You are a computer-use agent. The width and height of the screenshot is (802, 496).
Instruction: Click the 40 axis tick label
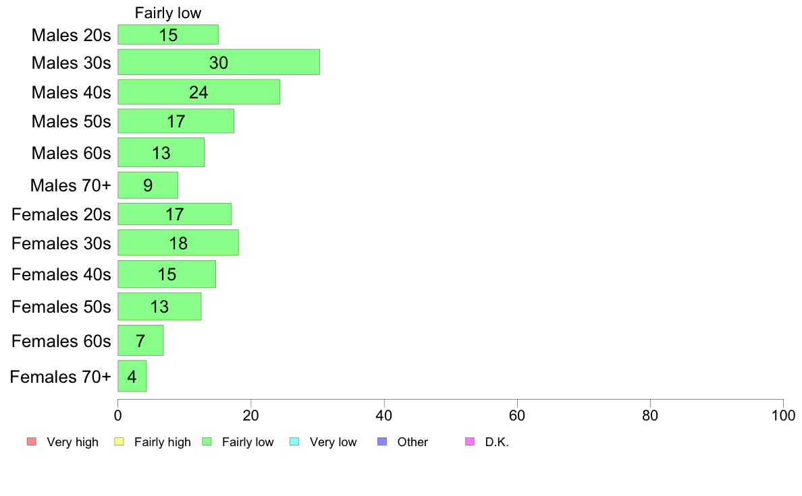click(x=384, y=416)
